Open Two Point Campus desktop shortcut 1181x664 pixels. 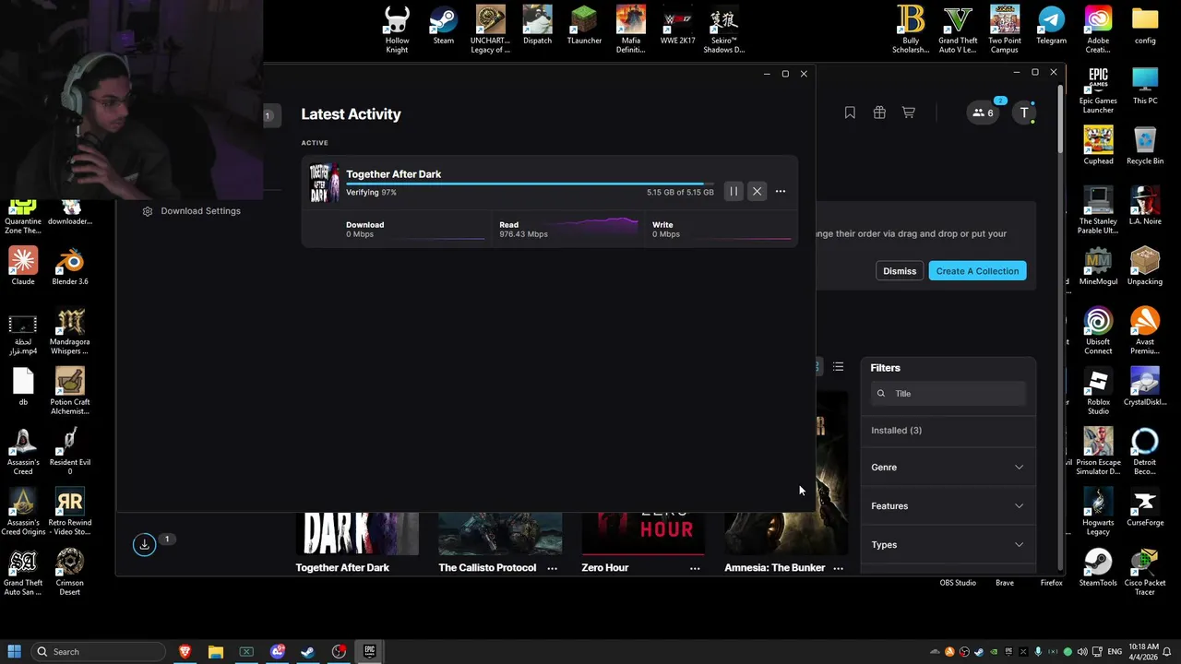tap(1005, 30)
